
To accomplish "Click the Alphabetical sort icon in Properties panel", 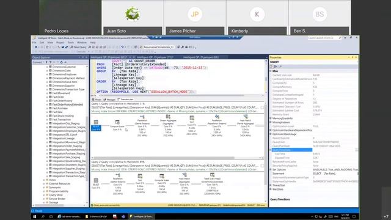I will point(276,67).
